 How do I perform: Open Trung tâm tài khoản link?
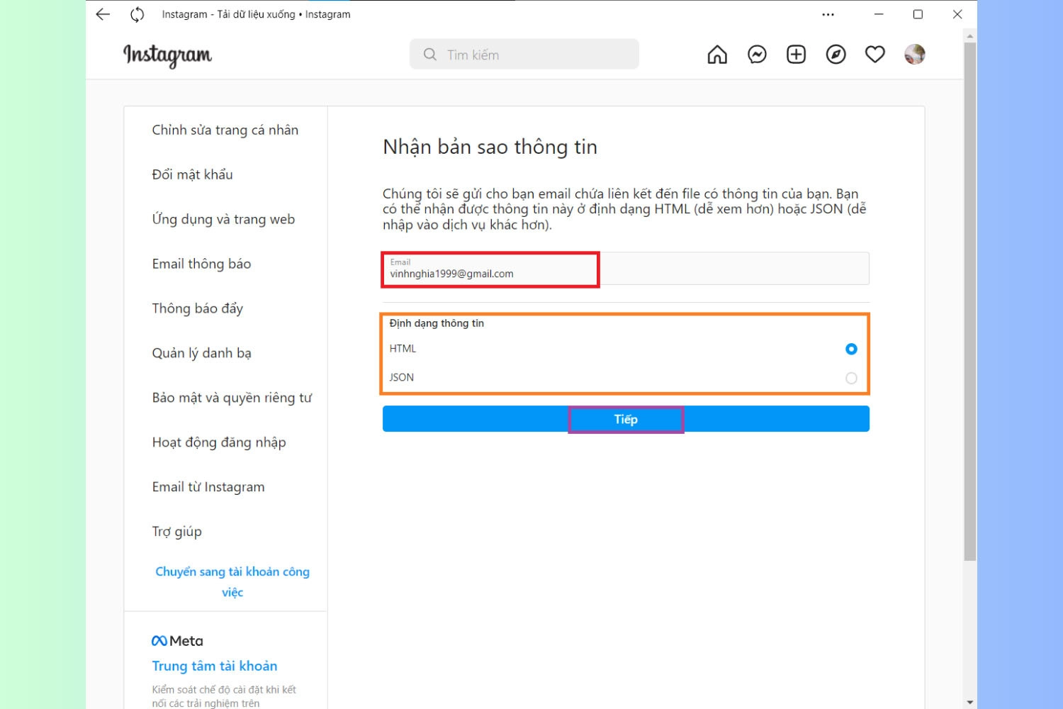click(x=215, y=666)
